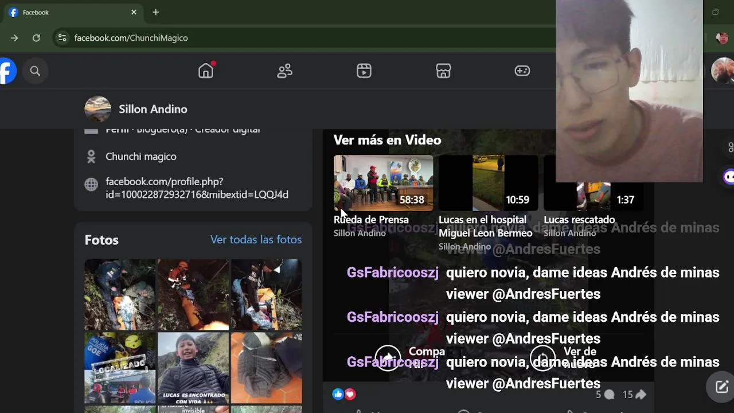This screenshot has height=413, width=734.
Task: Open the browser profile avatar in toolbar
Action: 722,38
